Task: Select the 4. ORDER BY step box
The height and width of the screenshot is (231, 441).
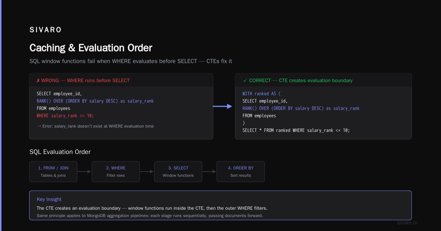Action: (241, 172)
